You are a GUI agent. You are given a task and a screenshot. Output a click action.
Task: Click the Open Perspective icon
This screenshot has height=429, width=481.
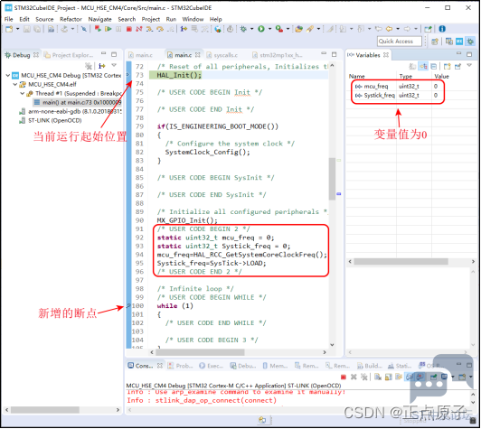[434, 42]
